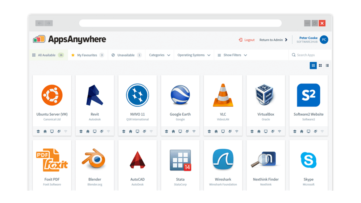361x203 pixels.
Task: Switch to list view icon
Action: point(327,66)
